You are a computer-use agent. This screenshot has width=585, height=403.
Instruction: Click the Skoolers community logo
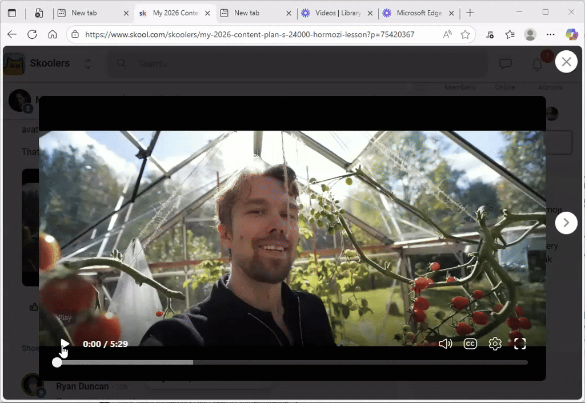pos(14,64)
